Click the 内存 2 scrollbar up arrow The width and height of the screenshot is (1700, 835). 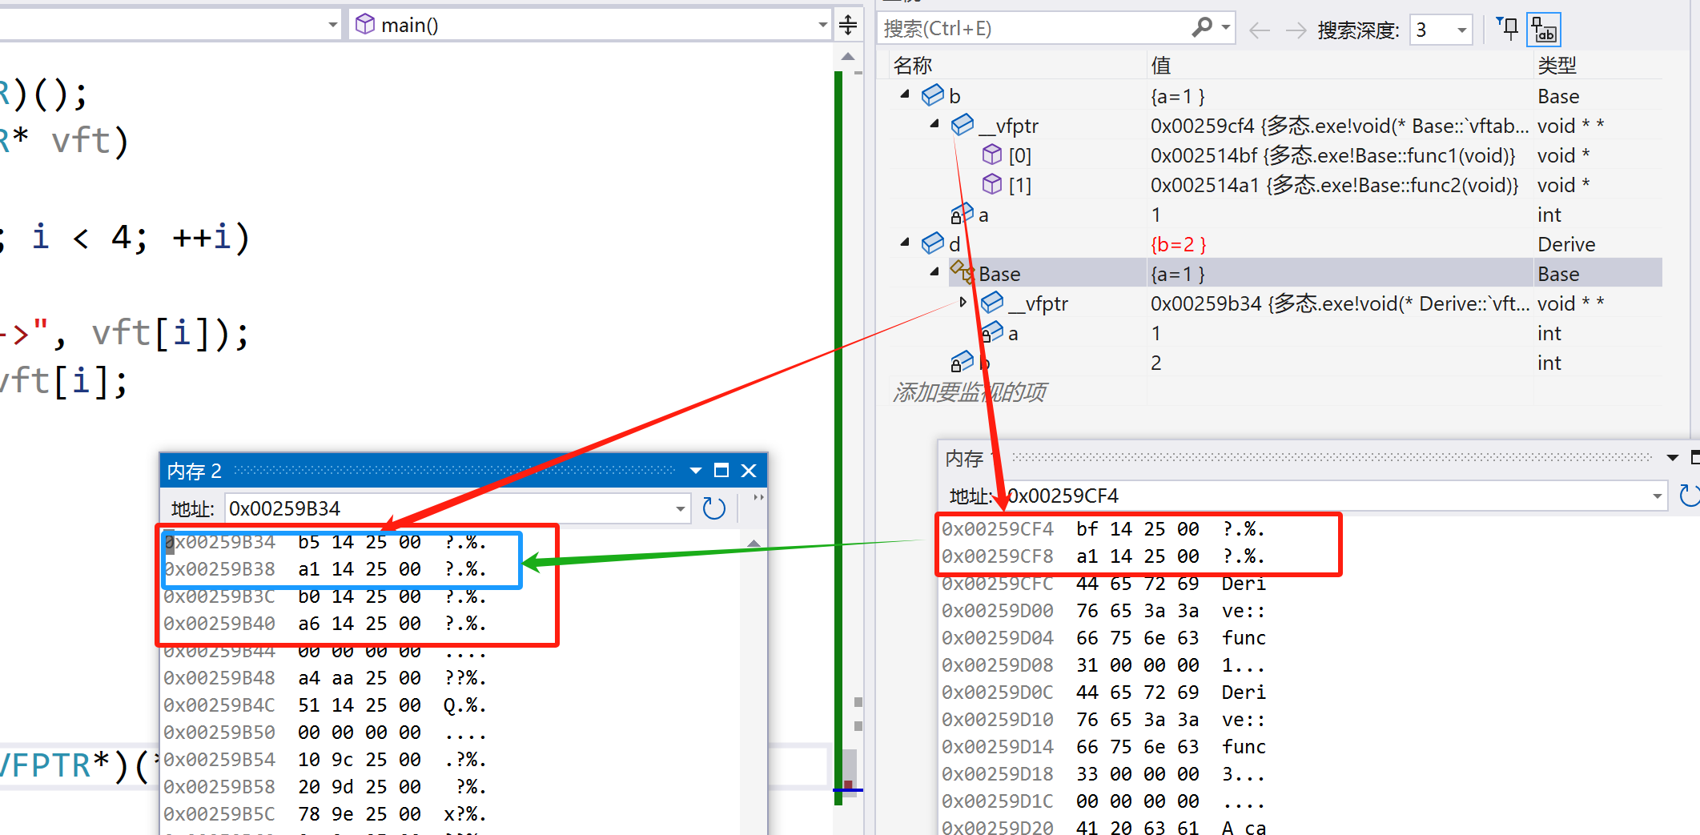(753, 543)
